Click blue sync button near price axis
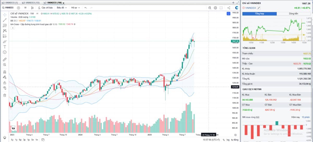This screenshot has height=142, width=313. point(228,14)
